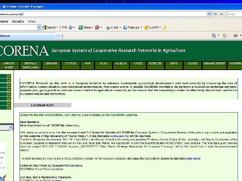Click the ESCORENA NEWS heading
This screenshot has width=242, height=181.
(x=42, y=105)
